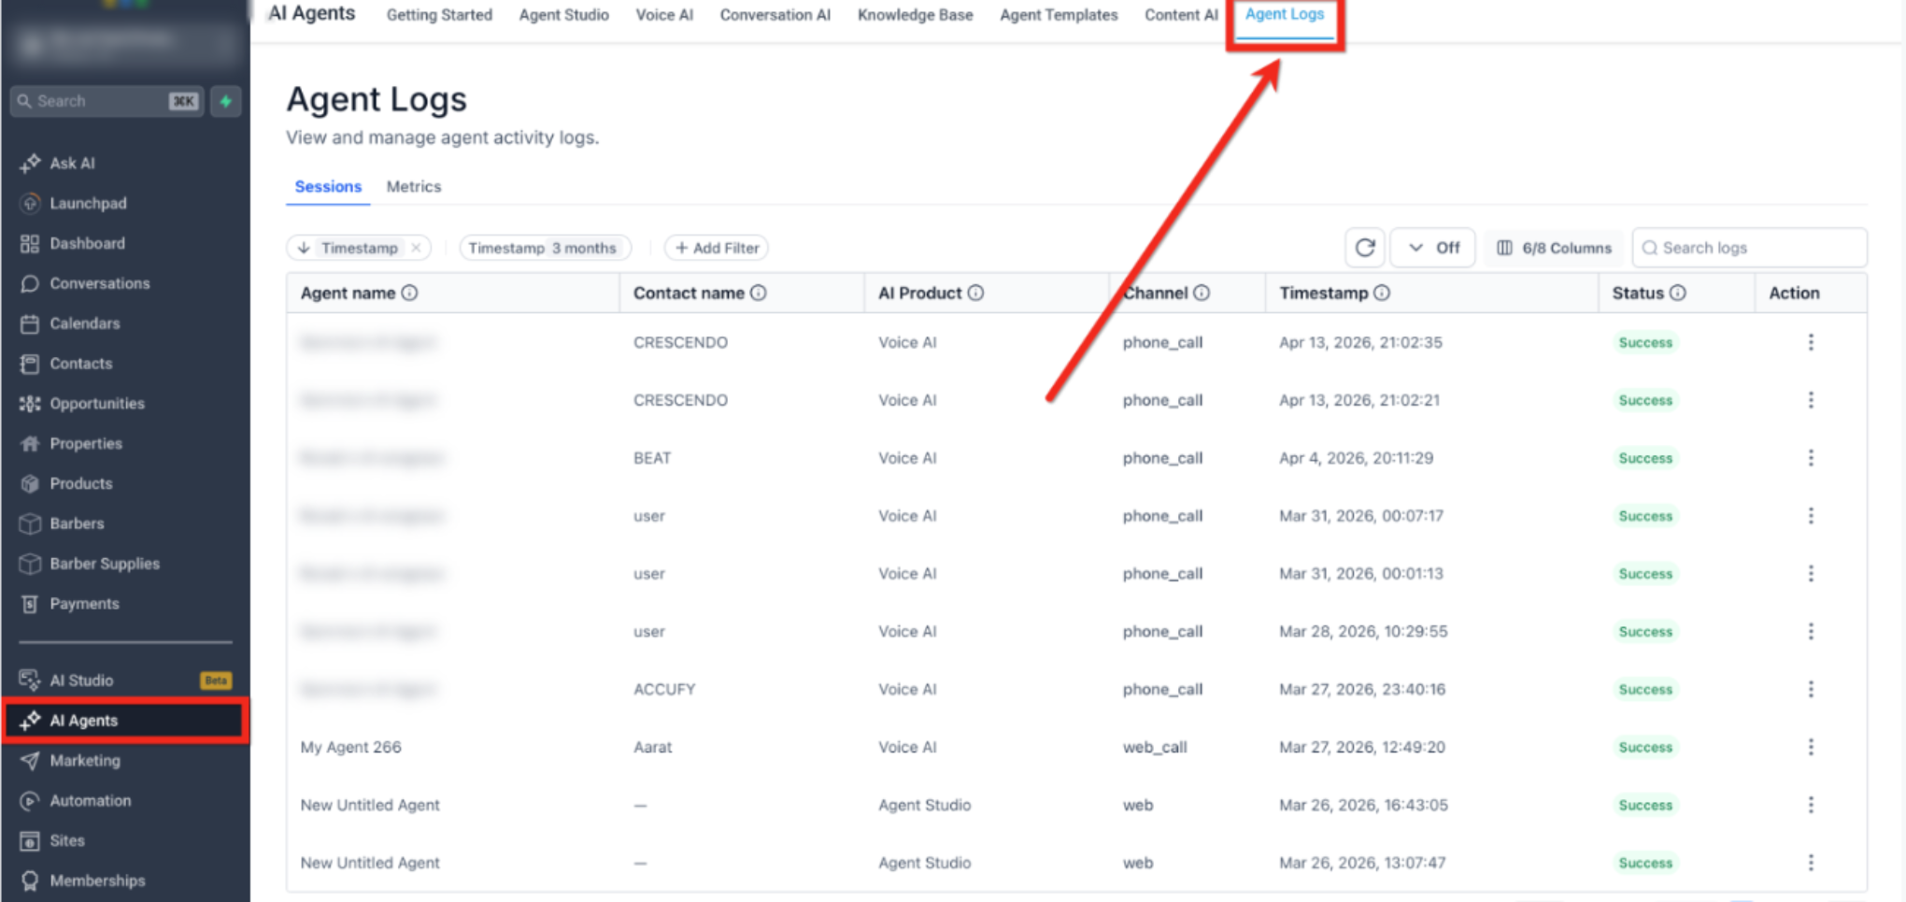Click info icon next to AI Product

[975, 293]
